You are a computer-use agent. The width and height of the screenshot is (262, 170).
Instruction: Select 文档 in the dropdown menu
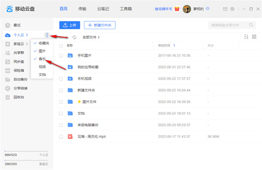click(42, 75)
